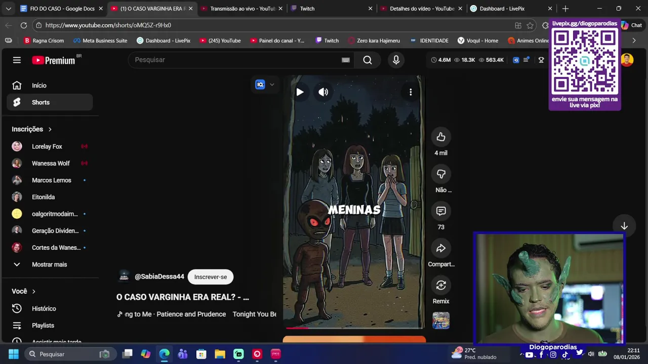Dislike this Short
Viewport: 648px width, 364px height.
pos(441,174)
